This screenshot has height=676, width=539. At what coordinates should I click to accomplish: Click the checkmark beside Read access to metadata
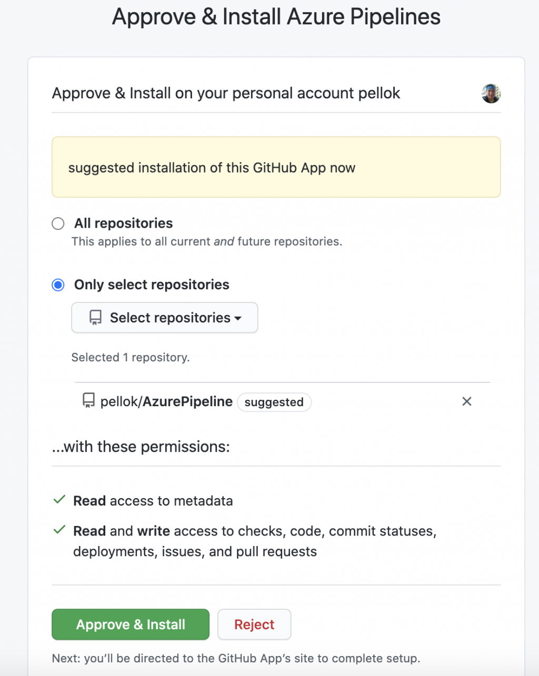(59, 500)
